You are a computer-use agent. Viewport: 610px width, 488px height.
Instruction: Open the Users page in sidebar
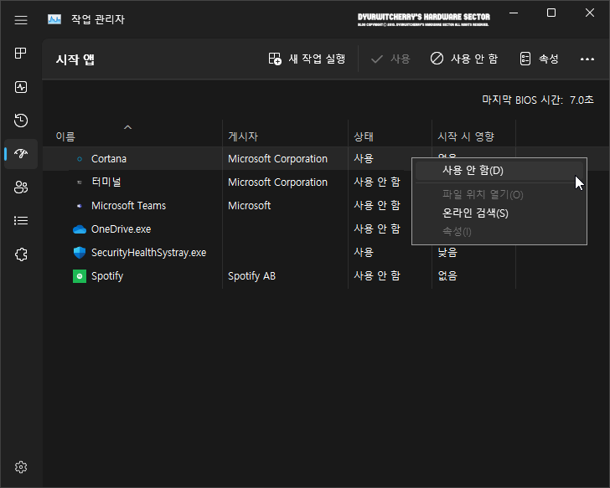21,187
